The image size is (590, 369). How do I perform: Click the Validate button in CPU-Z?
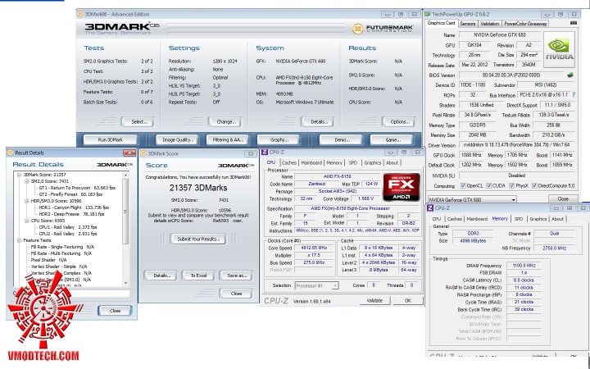point(374,300)
